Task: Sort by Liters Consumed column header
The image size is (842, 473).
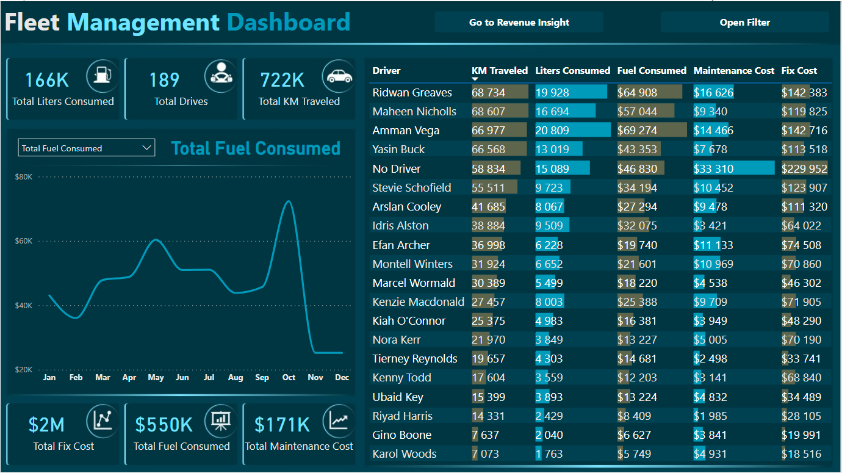Action: point(572,71)
